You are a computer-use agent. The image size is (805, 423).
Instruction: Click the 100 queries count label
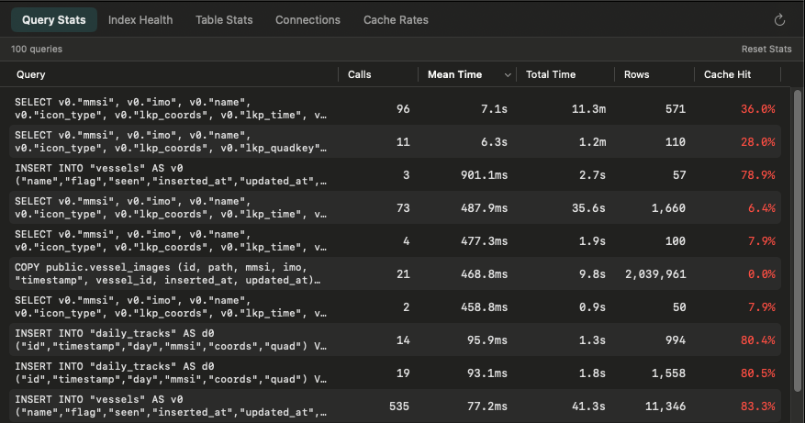pos(37,49)
